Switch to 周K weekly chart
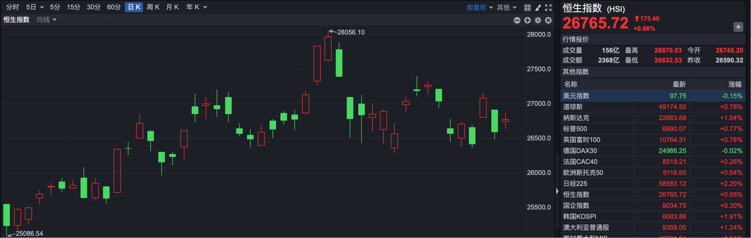 tap(153, 7)
